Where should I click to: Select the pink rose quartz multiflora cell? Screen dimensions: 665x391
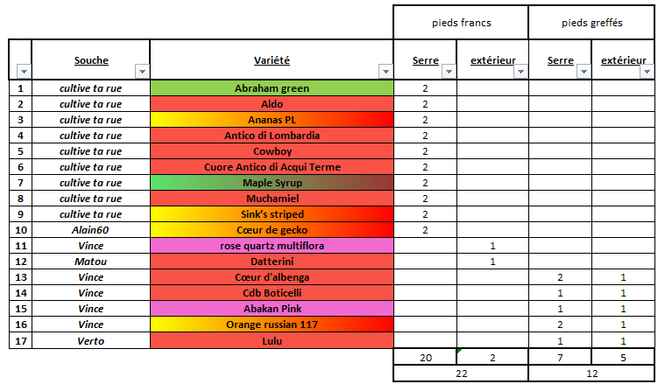coord(272,246)
